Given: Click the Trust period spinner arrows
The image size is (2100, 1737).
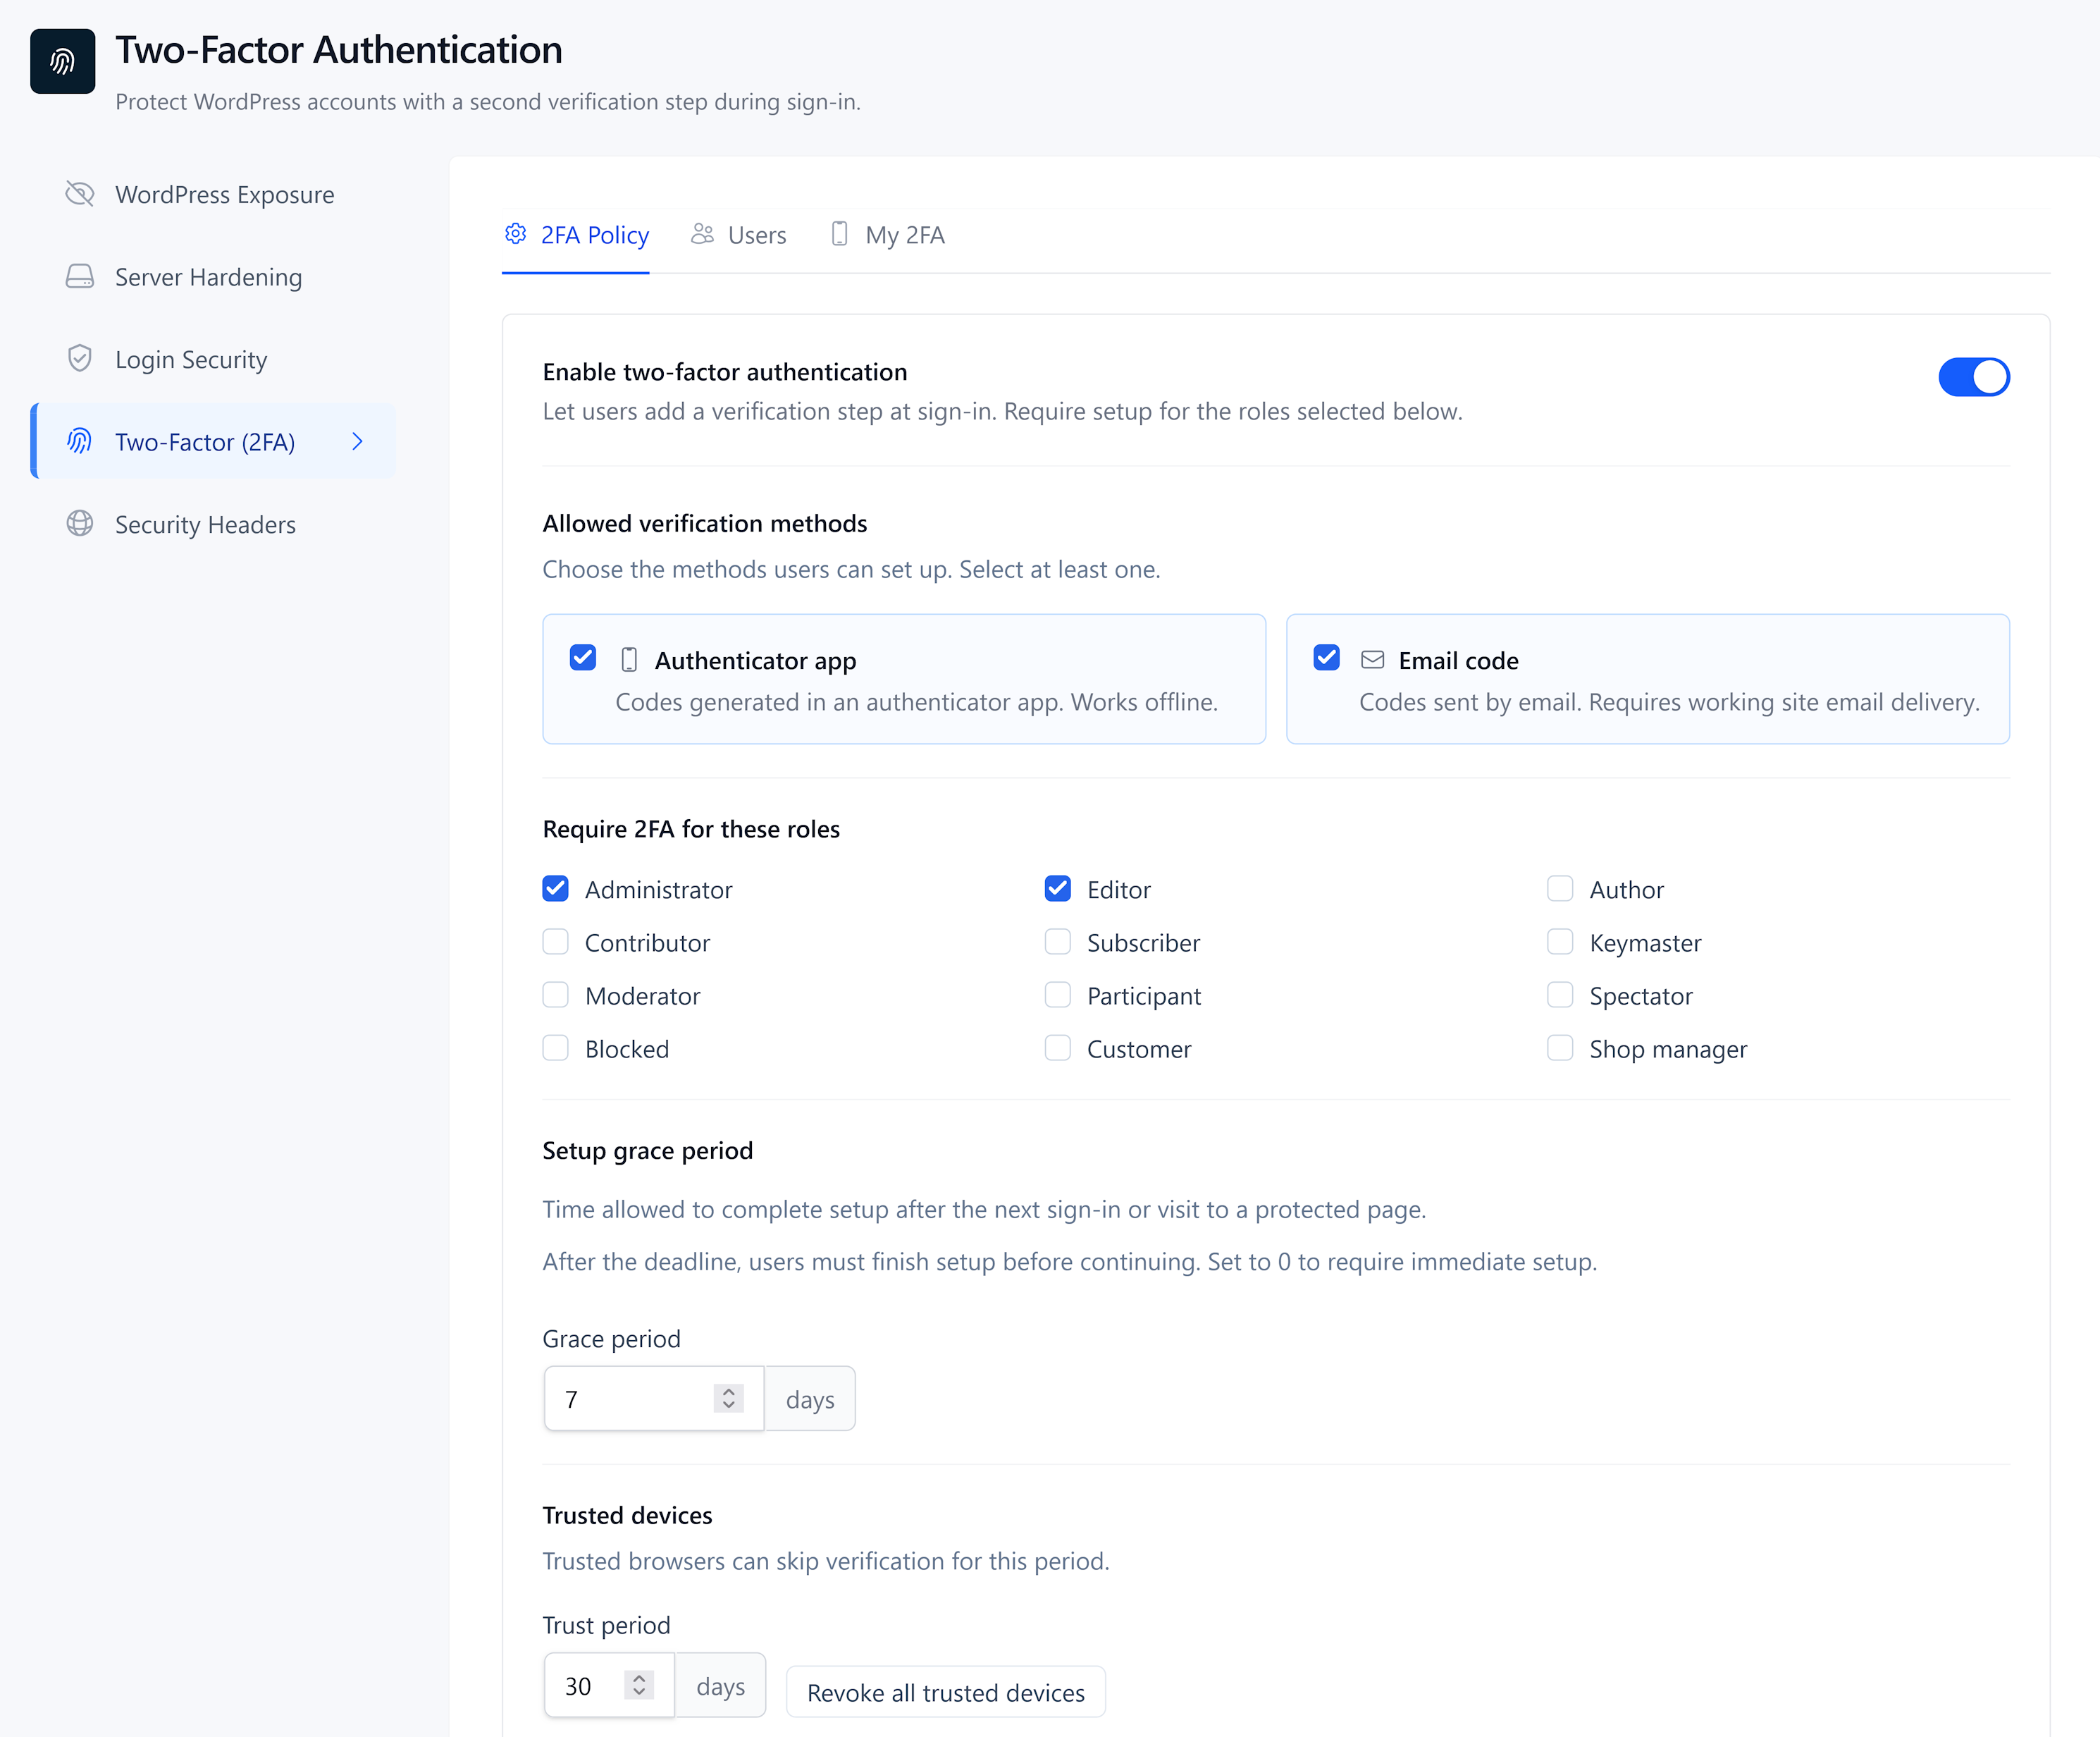Looking at the screenshot, I should coord(639,1686).
